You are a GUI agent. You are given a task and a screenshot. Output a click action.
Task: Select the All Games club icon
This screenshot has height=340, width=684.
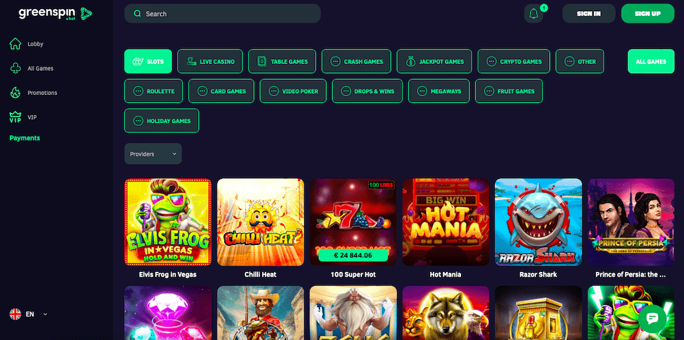pyautogui.click(x=15, y=68)
